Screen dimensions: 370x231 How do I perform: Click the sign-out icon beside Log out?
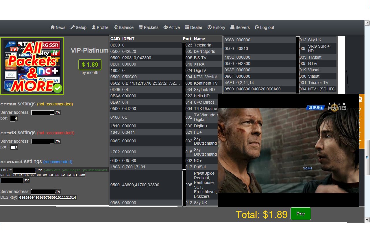pyautogui.click(x=257, y=27)
